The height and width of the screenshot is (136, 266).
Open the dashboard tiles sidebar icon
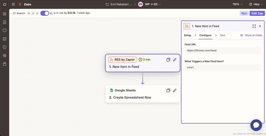(5, 14)
